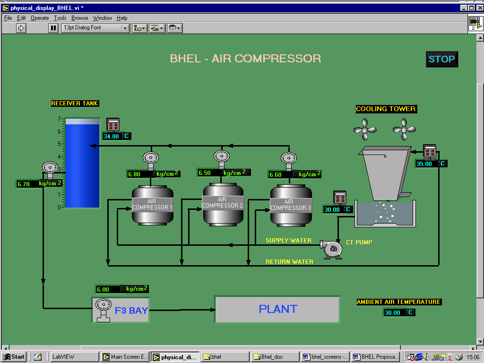
Task: Click the RECEIVER TANK label
Action: click(x=75, y=104)
